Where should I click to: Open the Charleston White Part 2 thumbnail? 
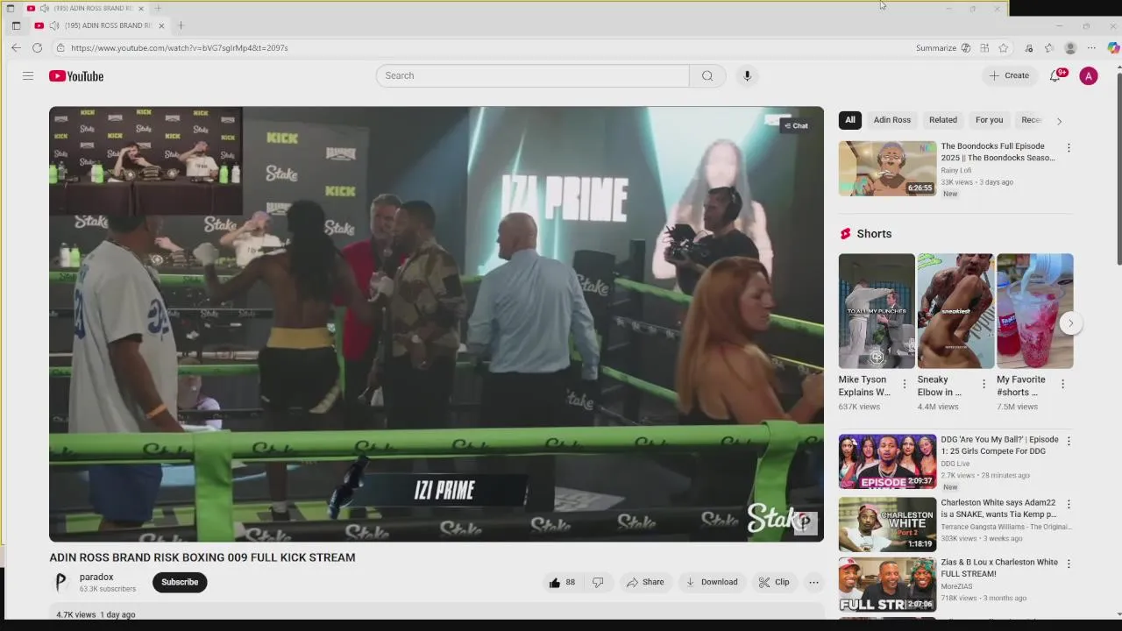coord(887,524)
